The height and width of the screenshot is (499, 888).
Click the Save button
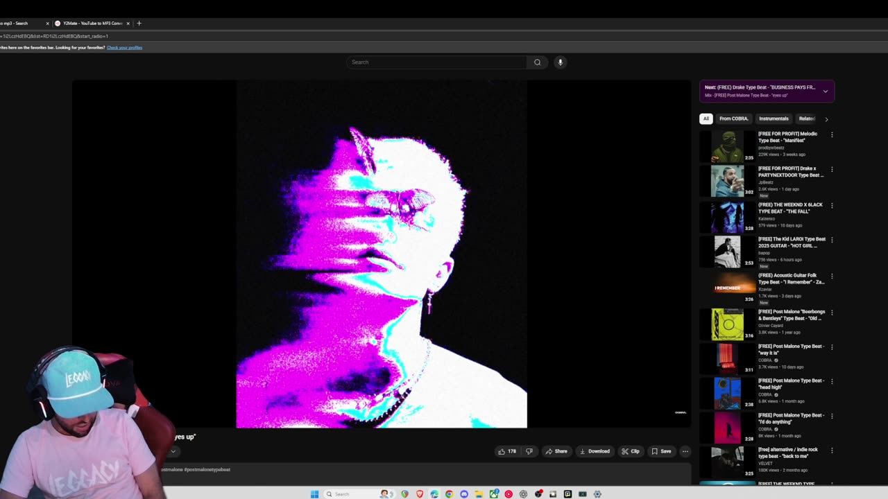[661, 451]
